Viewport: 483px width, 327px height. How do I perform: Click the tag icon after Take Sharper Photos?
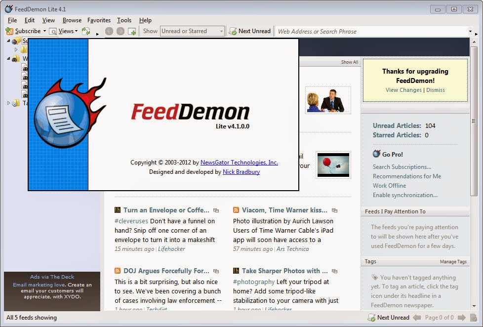334,271
